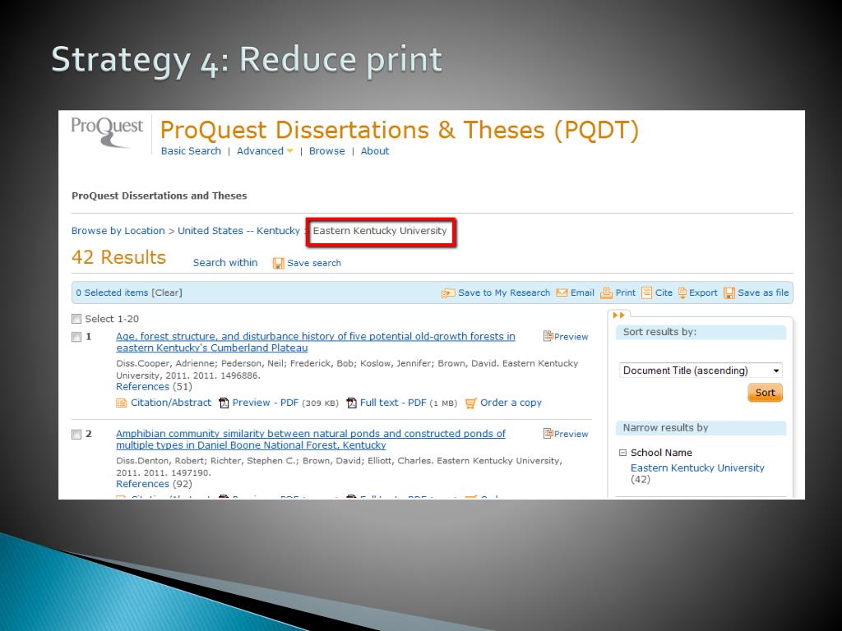This screenshot has height=631, width=842.
Task: Open Basic Search
Action: pyautogui.click(x=191, y=151)
